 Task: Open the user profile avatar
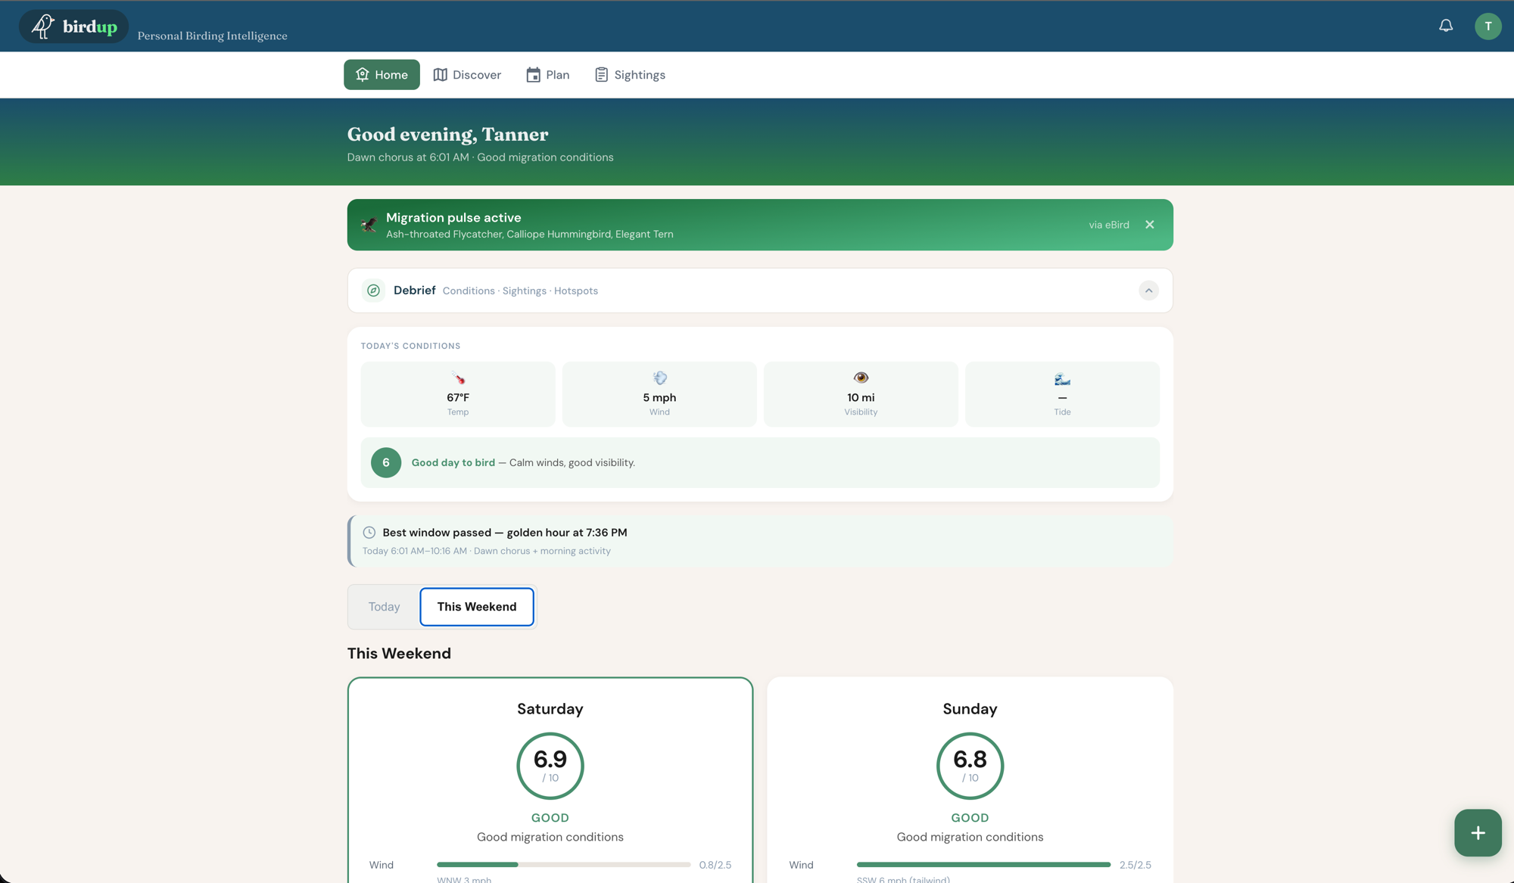tap(1488, 26)
